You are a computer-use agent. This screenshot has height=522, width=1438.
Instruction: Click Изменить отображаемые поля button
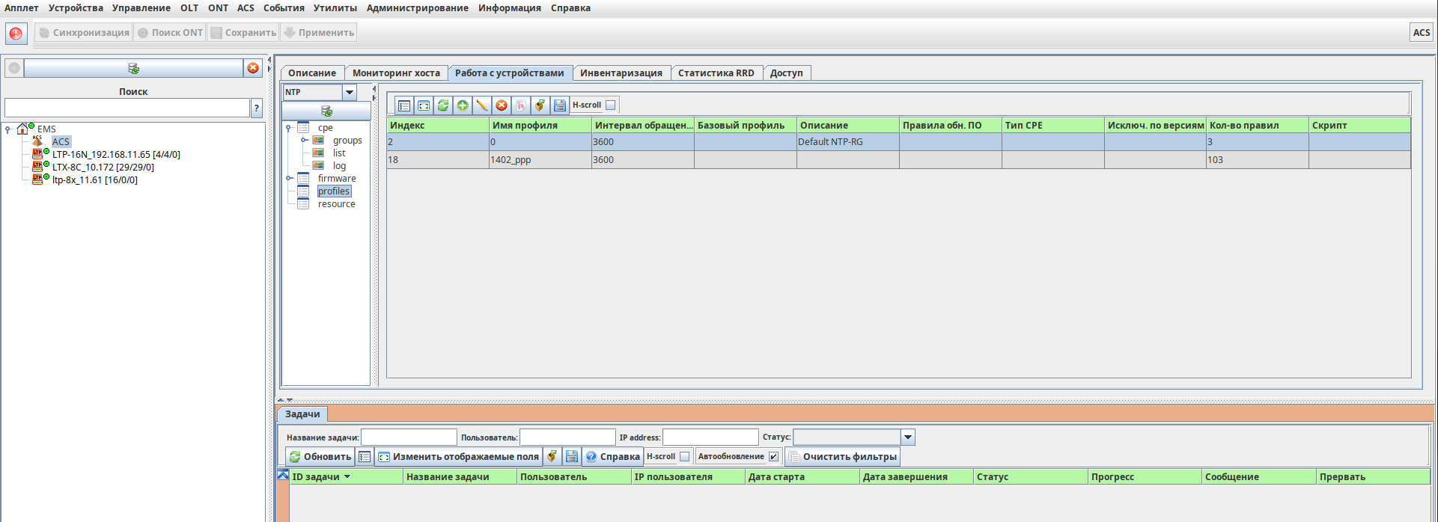[458, 456]
